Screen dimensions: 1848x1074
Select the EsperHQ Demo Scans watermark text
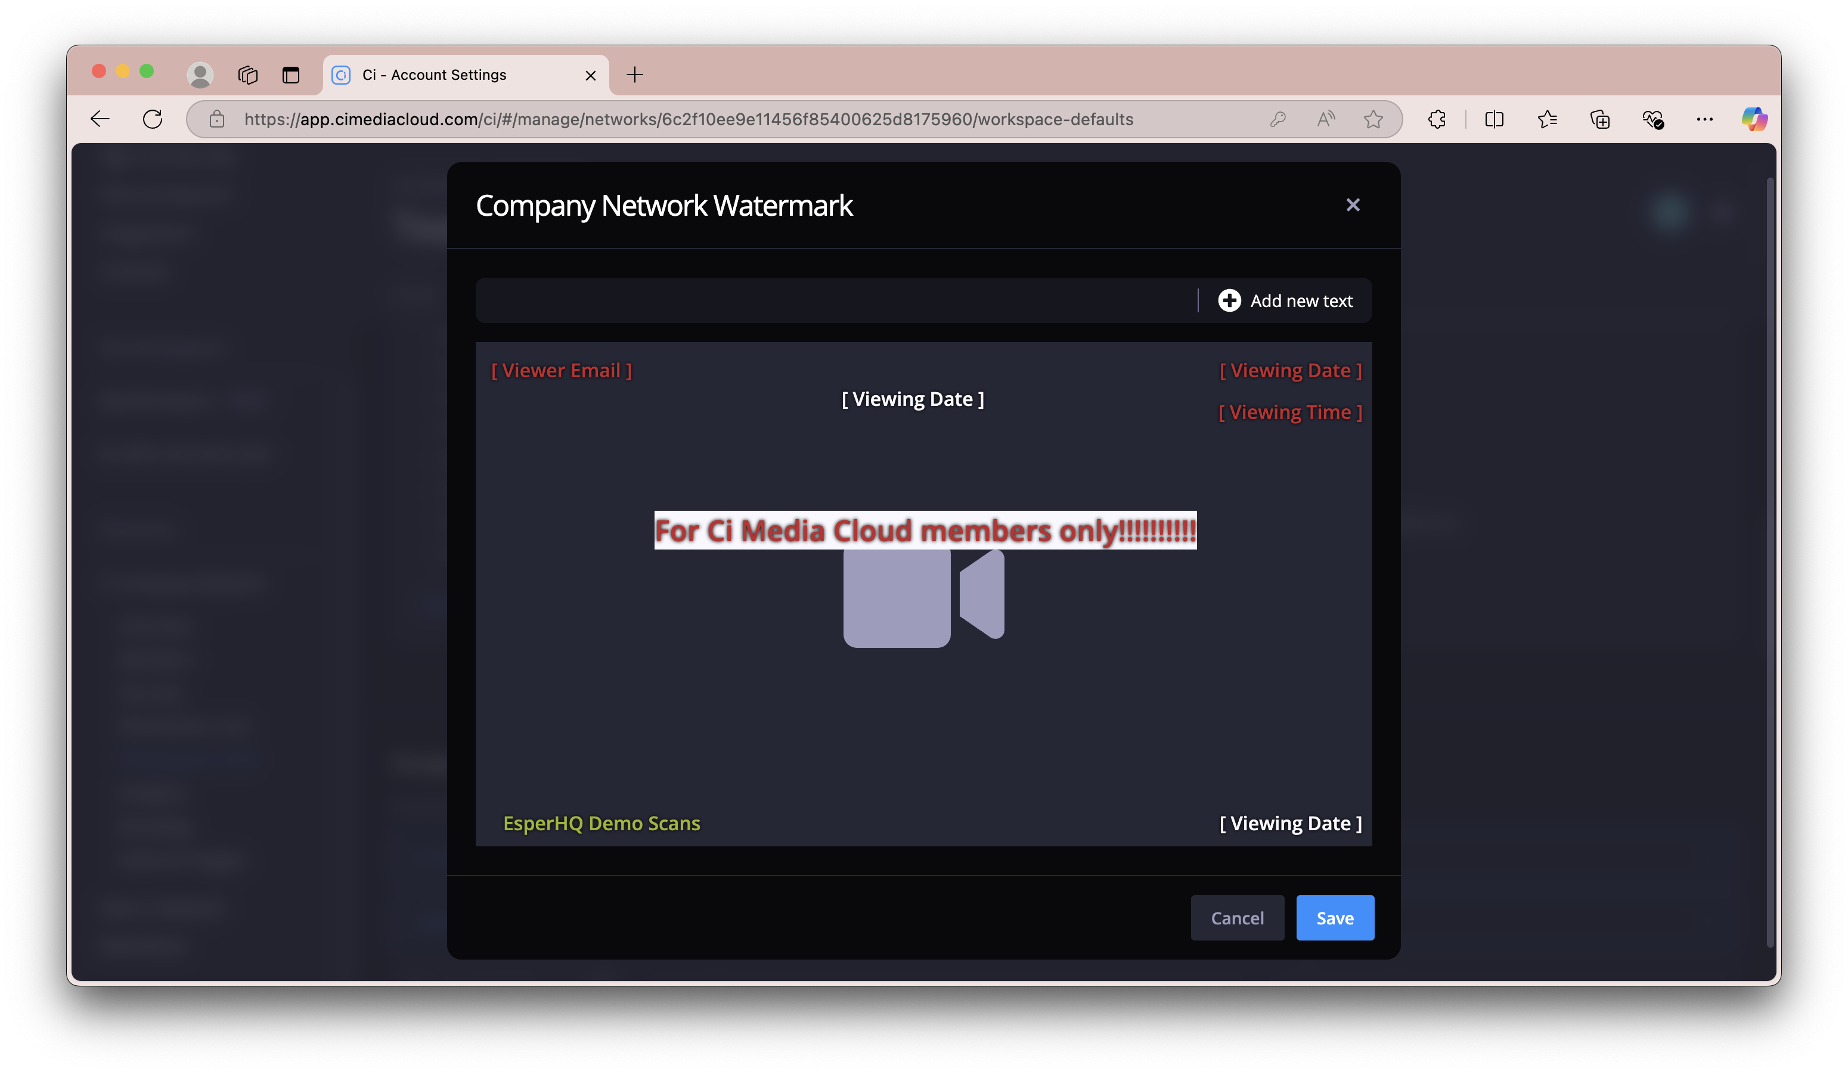pyautogui.click(x=601, y=823)
